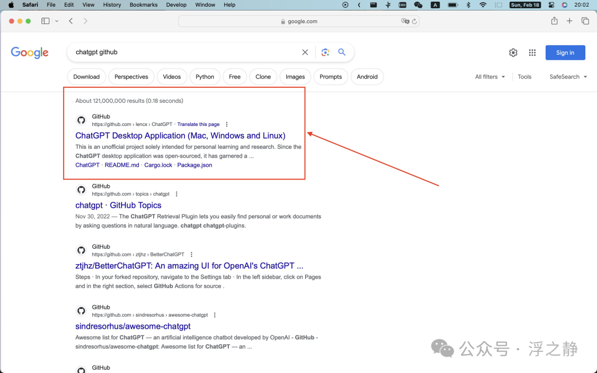Select the Videos filter chip
The height and width of the screenshot is (373, 597).
172,77
